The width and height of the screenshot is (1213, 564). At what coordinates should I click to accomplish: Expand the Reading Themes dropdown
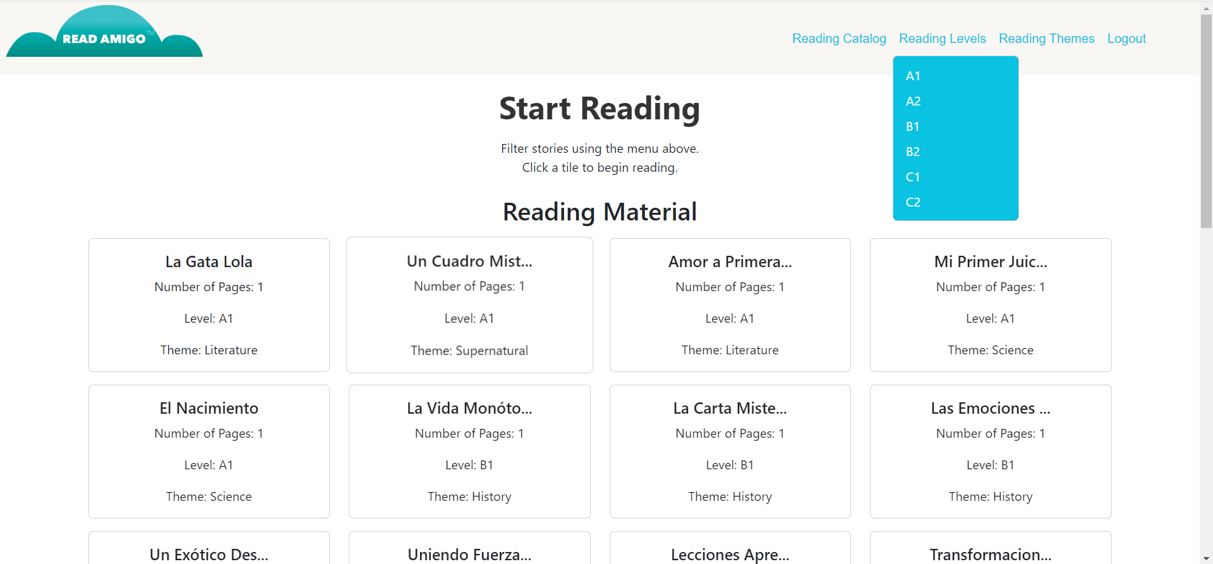pos(1046,39)
